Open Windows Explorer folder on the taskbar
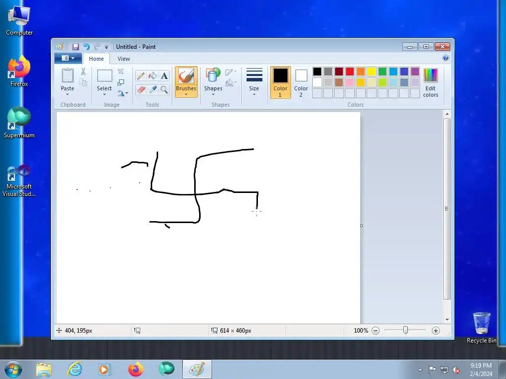Screen dimensions: 506x379 pyautogui.click(x=44, y=369)
